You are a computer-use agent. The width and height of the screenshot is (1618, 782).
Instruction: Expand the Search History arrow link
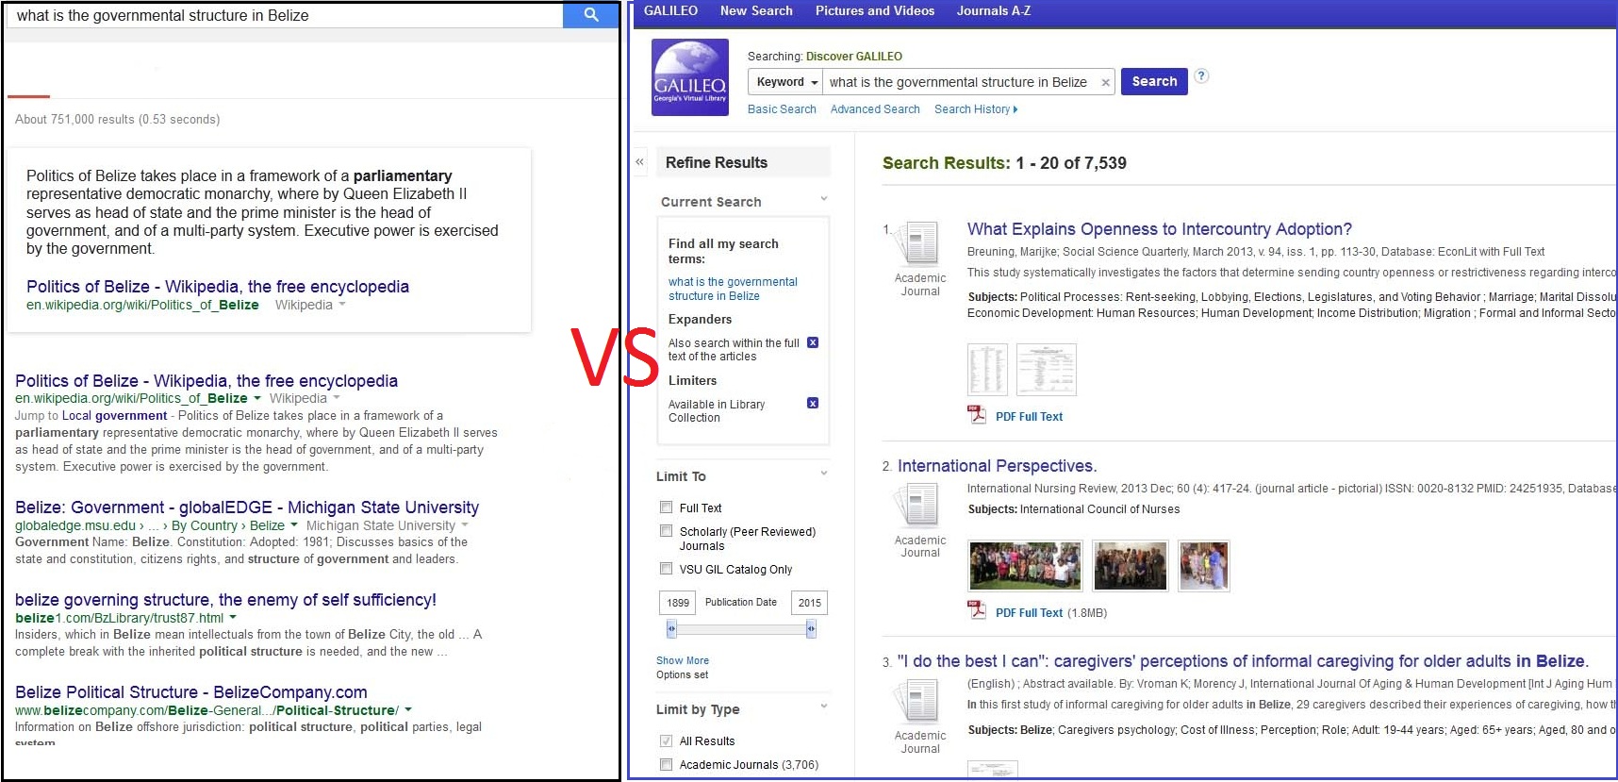(x=976, y=109)
